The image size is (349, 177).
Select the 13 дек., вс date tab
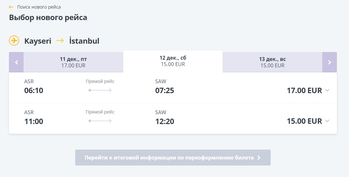pyautogui.click(x=273, y=62)
